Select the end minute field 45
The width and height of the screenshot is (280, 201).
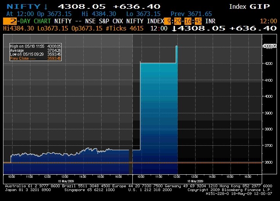[x=198, y=21]
